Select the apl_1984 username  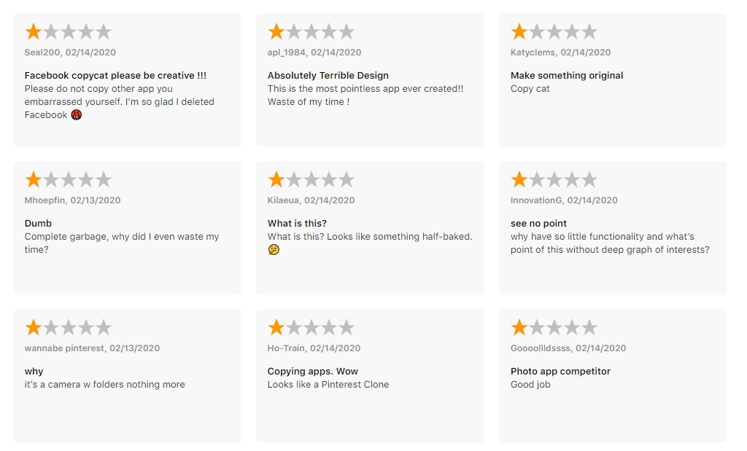[287, 52]
